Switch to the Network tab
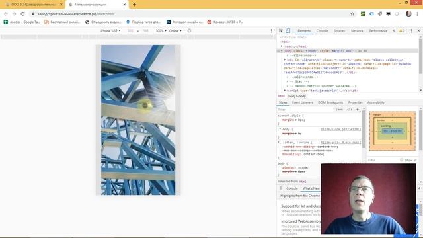423x238 pixels. click(357, 31)
